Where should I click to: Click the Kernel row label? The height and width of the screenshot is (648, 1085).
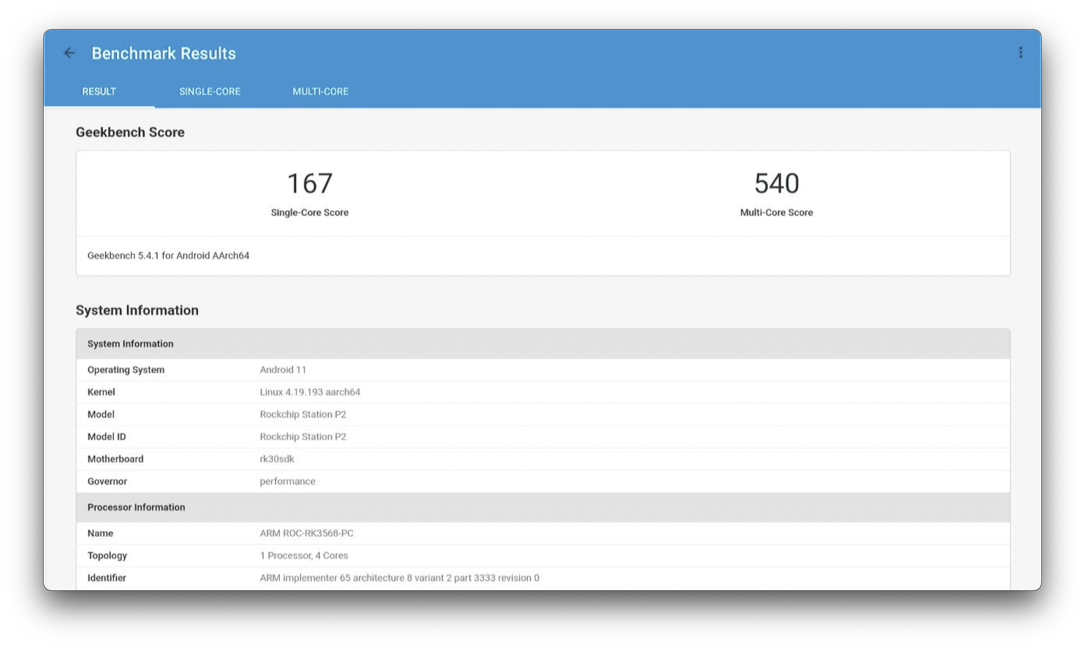click(x=101, y=392)
